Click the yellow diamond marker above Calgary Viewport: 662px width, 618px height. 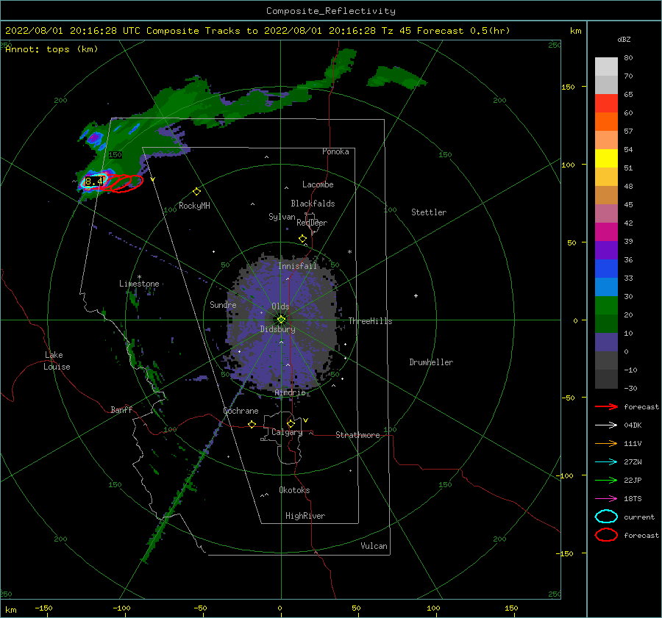click(x=291, y=423)
